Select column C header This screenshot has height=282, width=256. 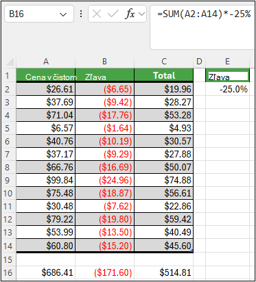tap(164, 62)
